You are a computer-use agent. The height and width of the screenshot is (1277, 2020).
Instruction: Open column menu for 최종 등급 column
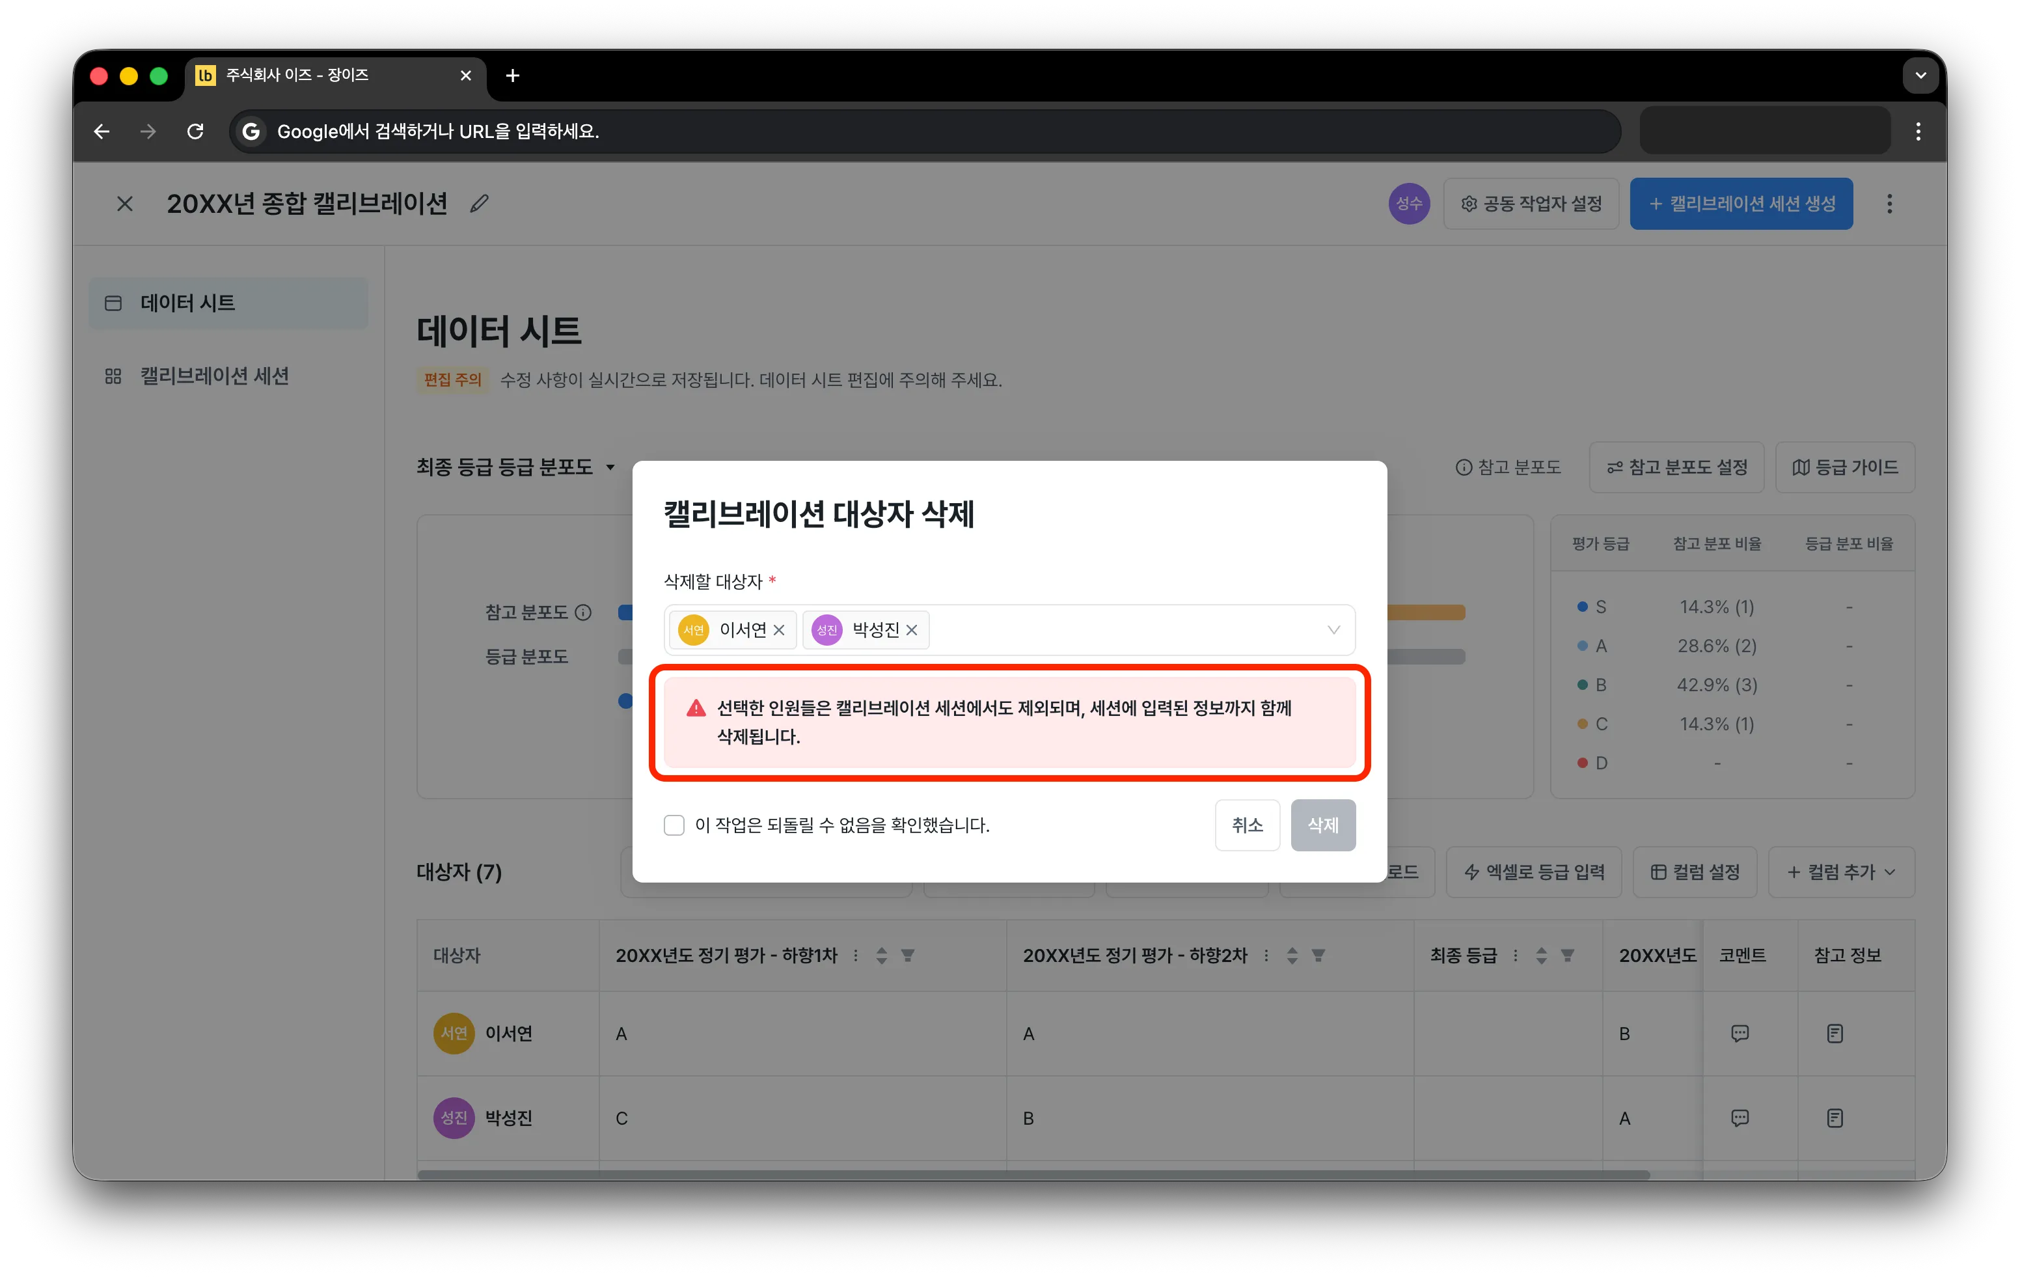tap(1515, 955)
